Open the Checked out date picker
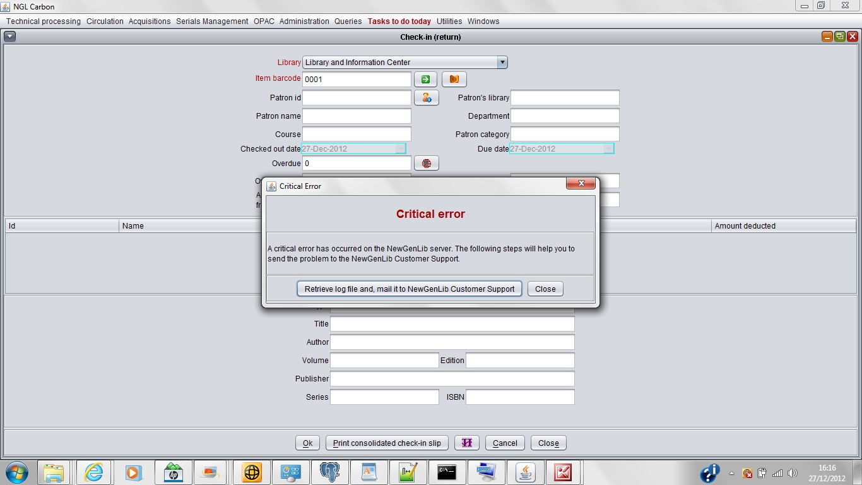 pos(400,149)
